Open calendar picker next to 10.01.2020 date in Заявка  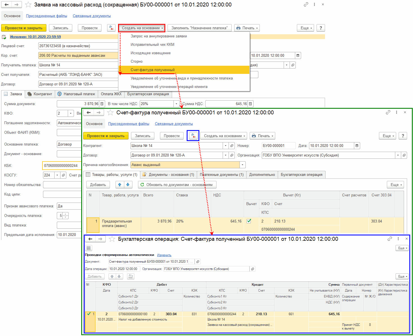click(x=298, y=56)
